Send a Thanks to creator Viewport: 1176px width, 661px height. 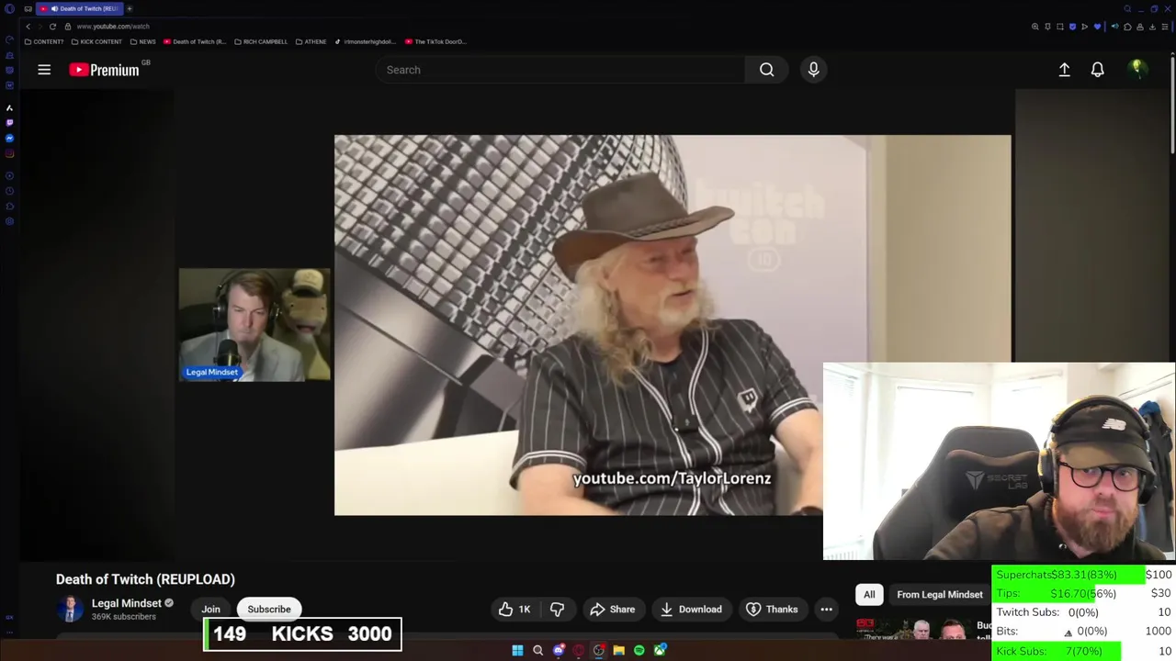(772, 609)
